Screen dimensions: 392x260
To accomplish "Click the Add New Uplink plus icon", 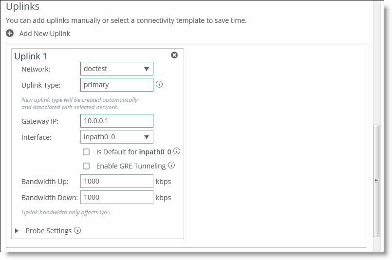I will [x=10, y=34].
